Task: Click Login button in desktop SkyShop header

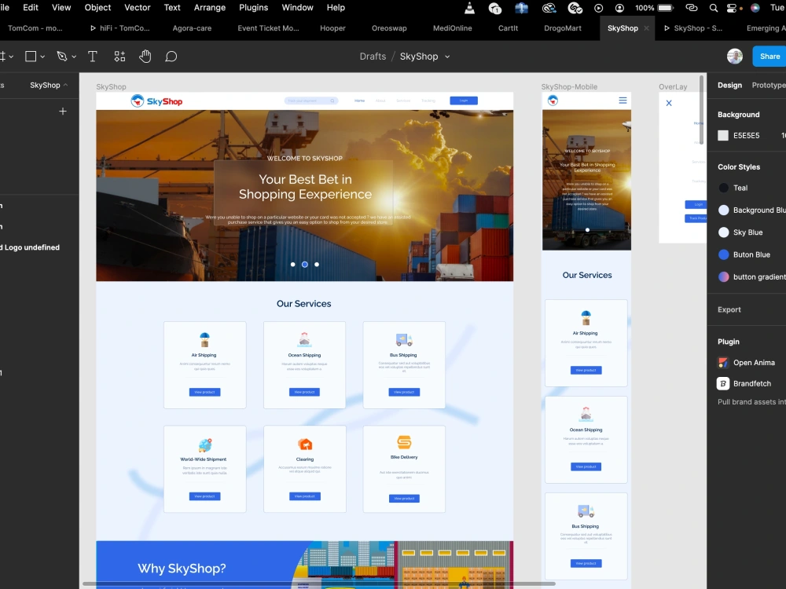Action: pyautogui.click(x=464, y=101)
